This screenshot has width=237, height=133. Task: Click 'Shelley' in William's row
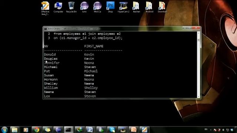[91, 88]
